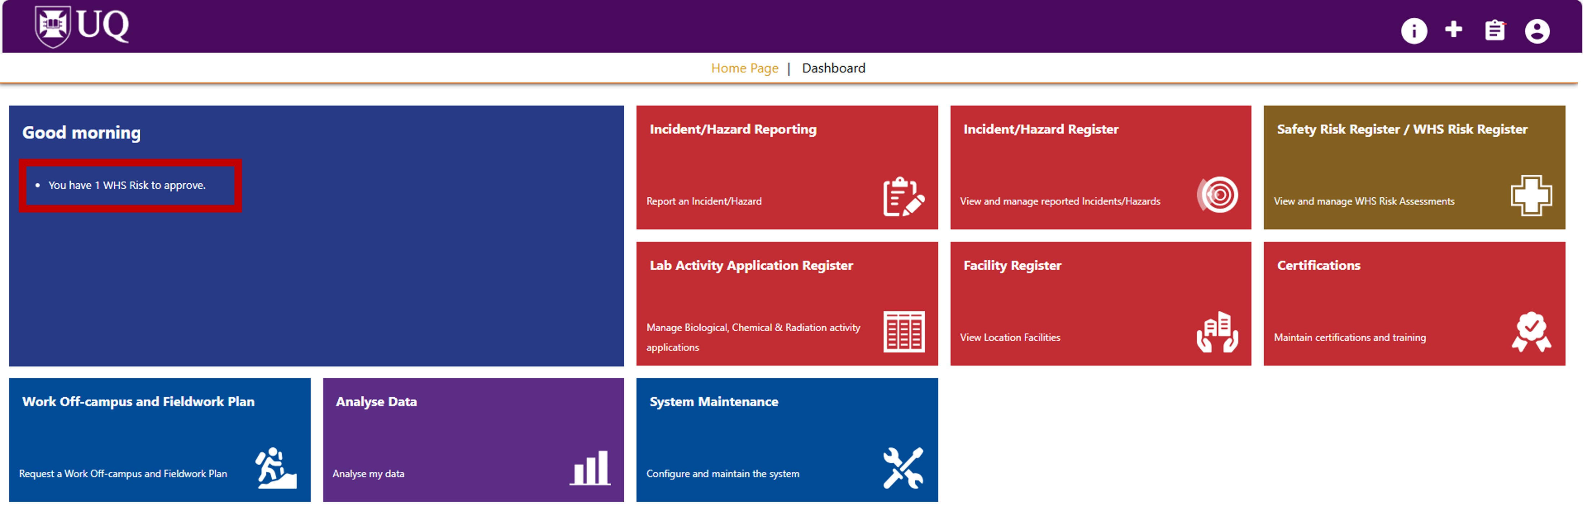Click the UQ logo in header
The image size is (1583, 506).
coord(82,26)
